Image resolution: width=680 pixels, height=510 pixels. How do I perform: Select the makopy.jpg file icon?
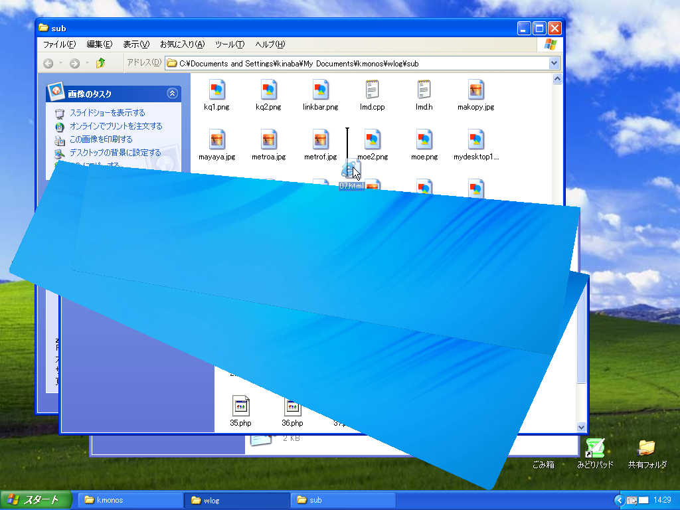475,90
